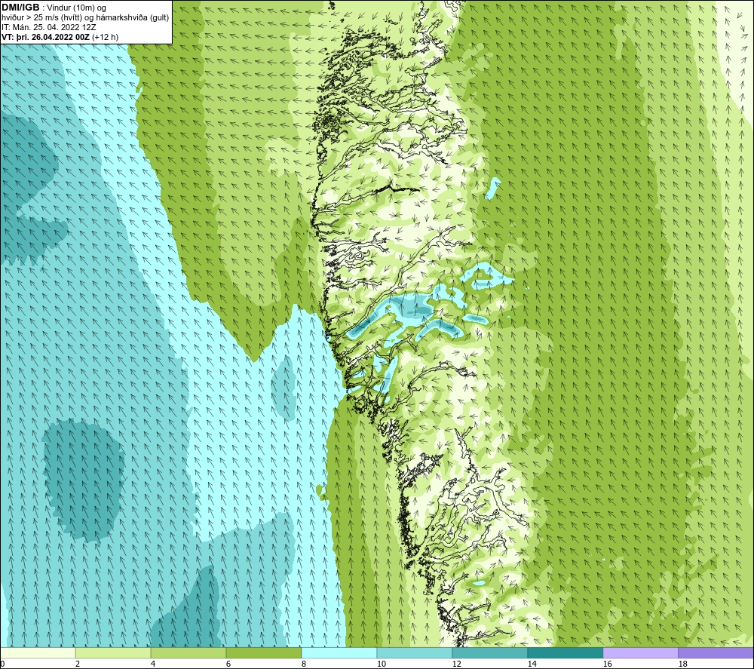This screenshot has height=669, width=754.
Task: Click the legend scale label 2
Action: [x=78, y=664]
